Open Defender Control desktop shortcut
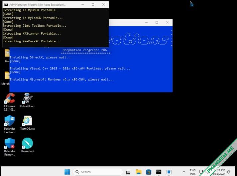This screenshot has width=237, height=176. (x=10, y=124)
